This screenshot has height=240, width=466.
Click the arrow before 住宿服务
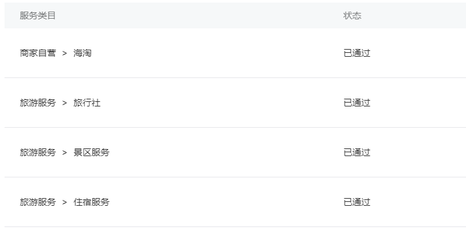pyautogui.click(x=65, y=203)
